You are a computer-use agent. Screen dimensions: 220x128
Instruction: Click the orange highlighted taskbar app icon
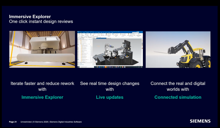click(x=105, y=67)
